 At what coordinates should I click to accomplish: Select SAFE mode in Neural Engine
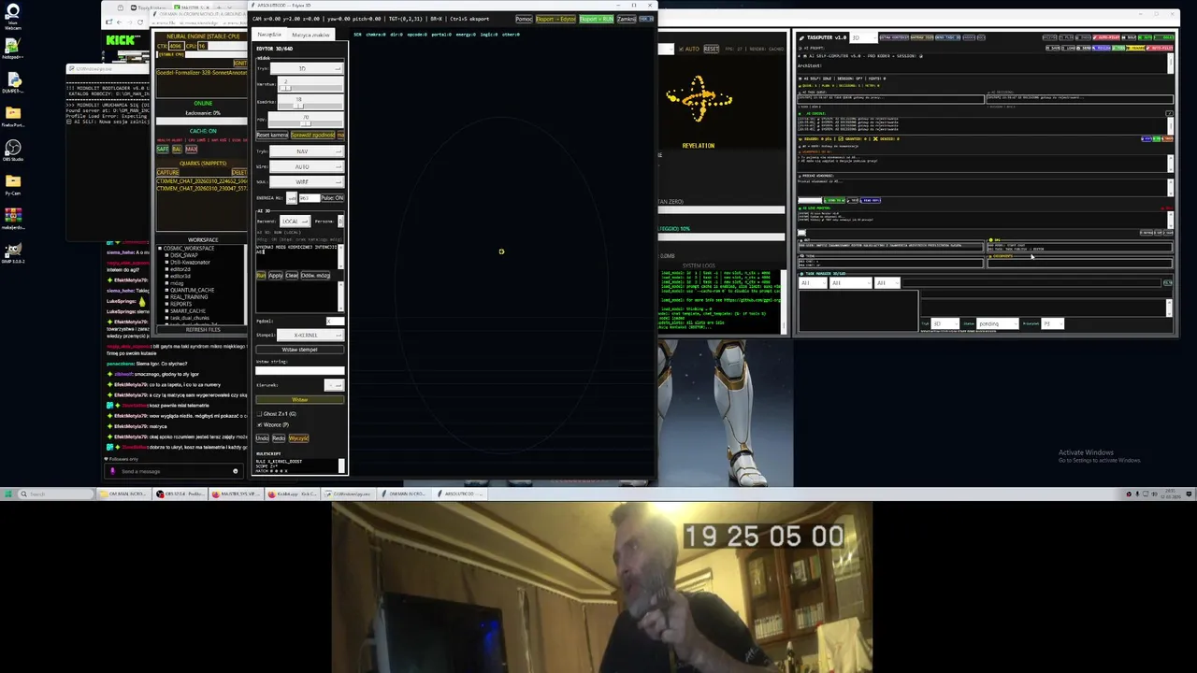(163, 150)
